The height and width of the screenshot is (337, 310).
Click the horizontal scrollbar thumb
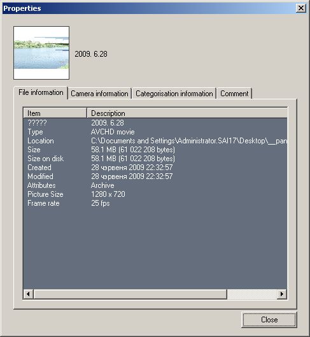pyautogui.click(x=130, y=294)
